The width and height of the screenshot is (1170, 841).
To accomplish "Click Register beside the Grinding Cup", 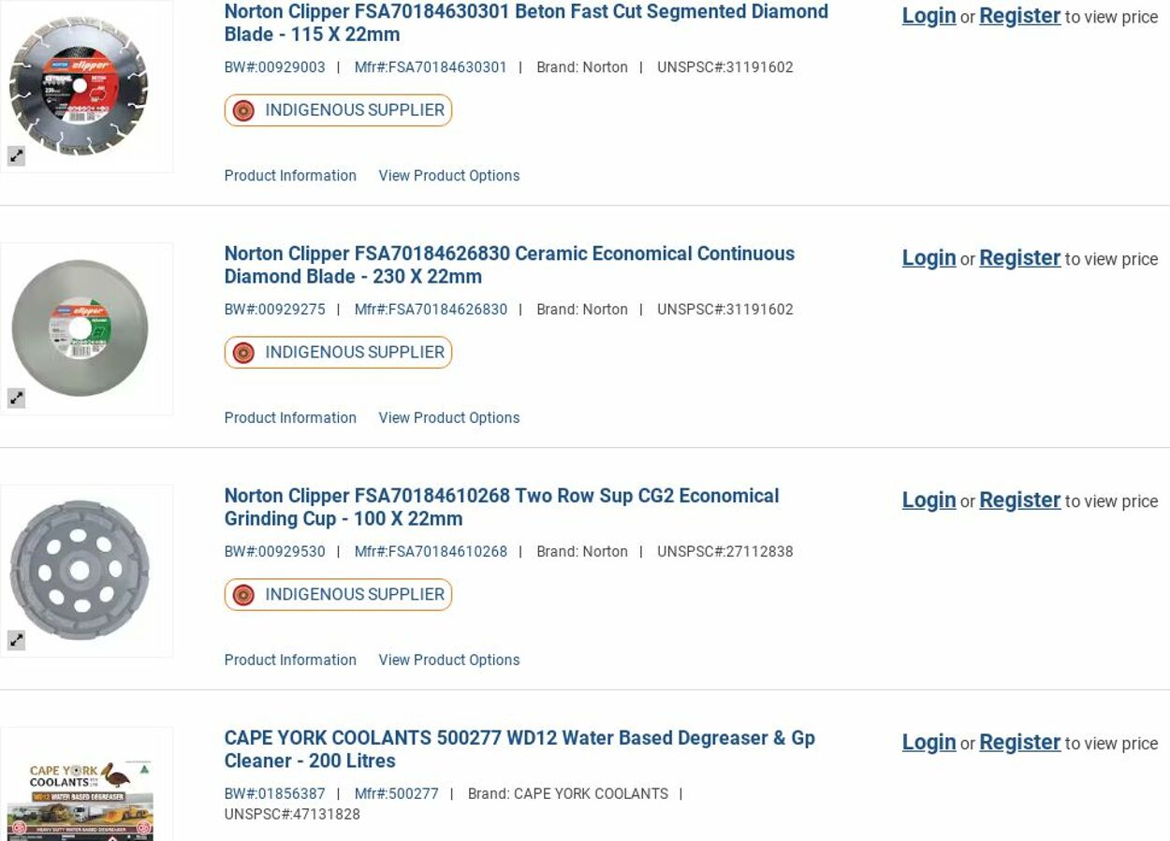I will [1019, 500].
